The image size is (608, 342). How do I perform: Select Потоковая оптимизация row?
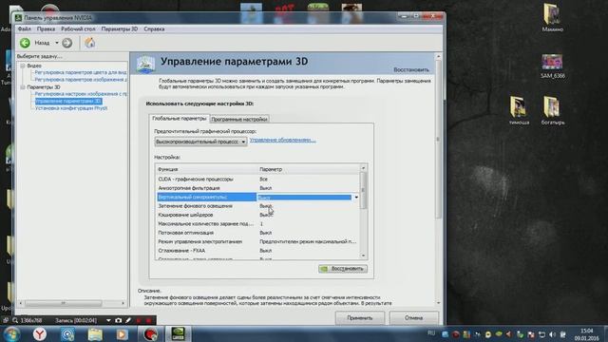[x=258, y=233]
